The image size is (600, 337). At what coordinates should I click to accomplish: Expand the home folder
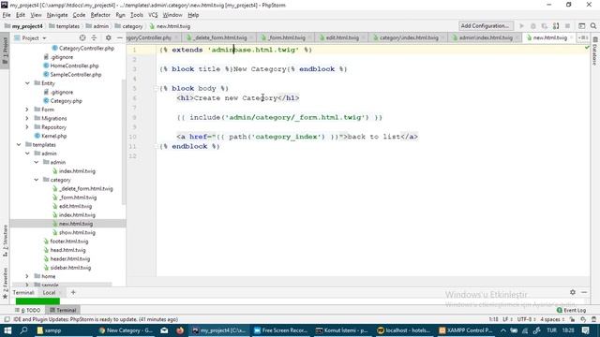tap(27, 276)
